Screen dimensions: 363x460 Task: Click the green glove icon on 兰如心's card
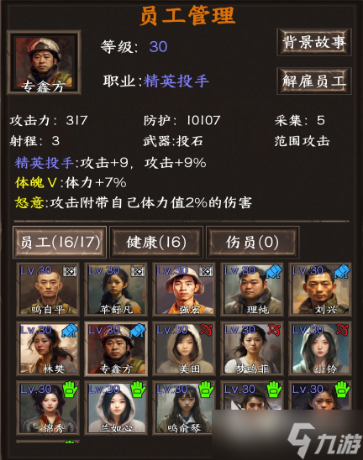coord(138,389)
